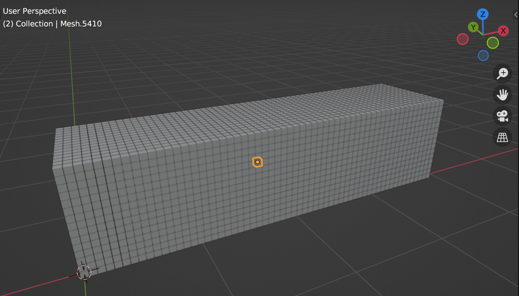Click the negative Y green circle gizmo
Image resolution: width=519 pixels, height=296 pixels.
coord(493,43)
